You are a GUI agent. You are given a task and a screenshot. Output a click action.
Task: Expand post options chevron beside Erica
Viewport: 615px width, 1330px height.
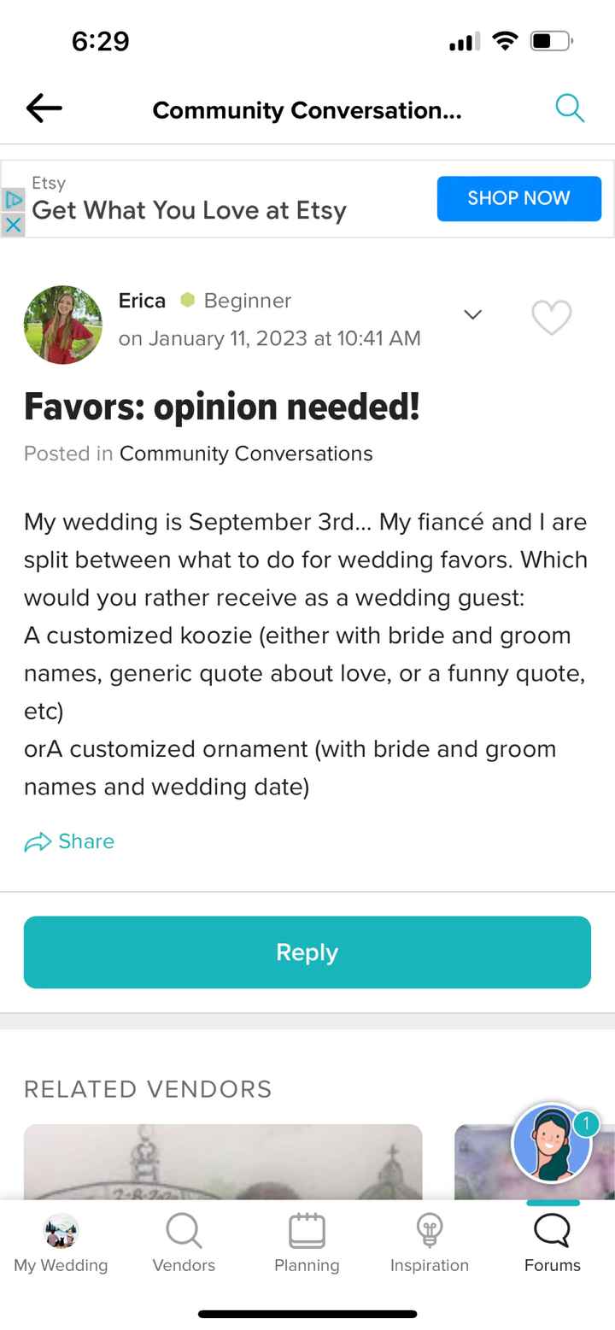tap(472, 314)
